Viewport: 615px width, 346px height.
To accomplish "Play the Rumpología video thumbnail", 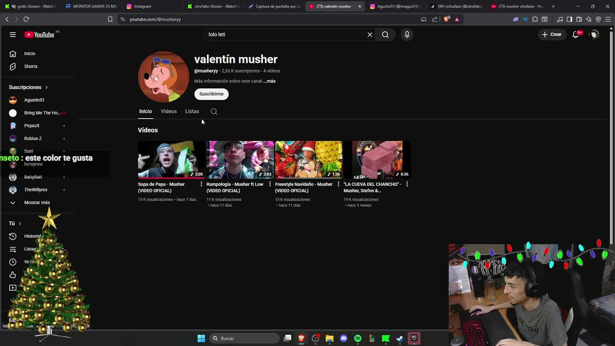I will (240, 160).
